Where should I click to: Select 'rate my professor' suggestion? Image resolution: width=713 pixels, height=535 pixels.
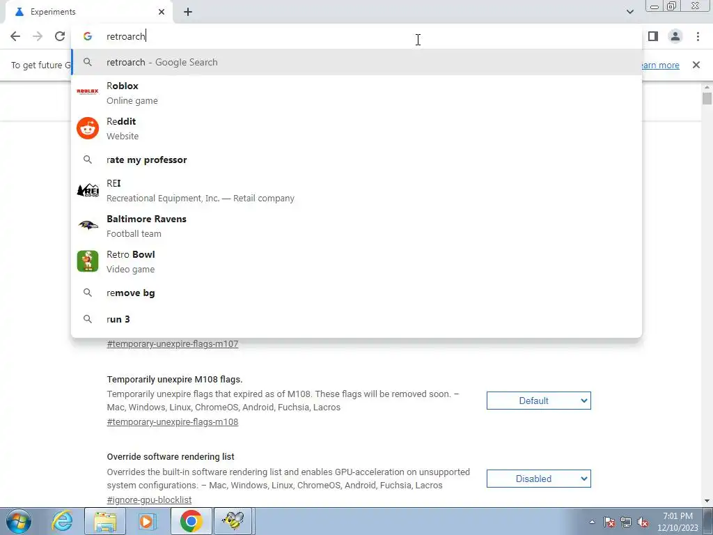tap(356, 160)
